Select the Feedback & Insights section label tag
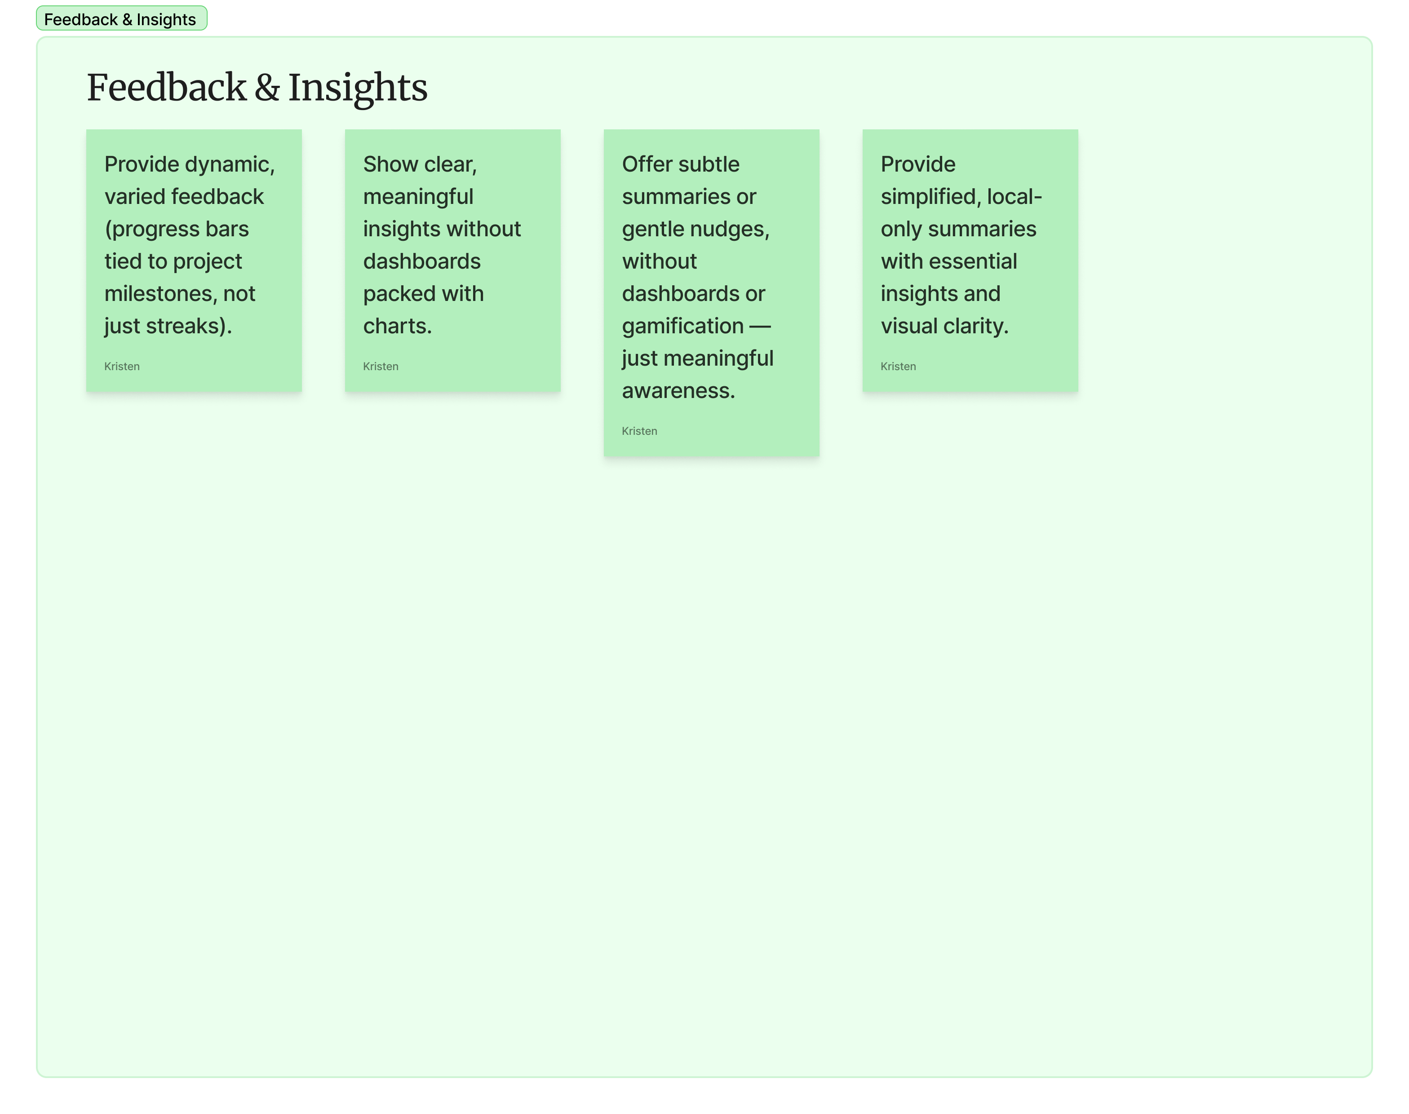Image resolution: width=1409 pixels, height=1114 pixels. pyautogui.click(x=121, y=19)
